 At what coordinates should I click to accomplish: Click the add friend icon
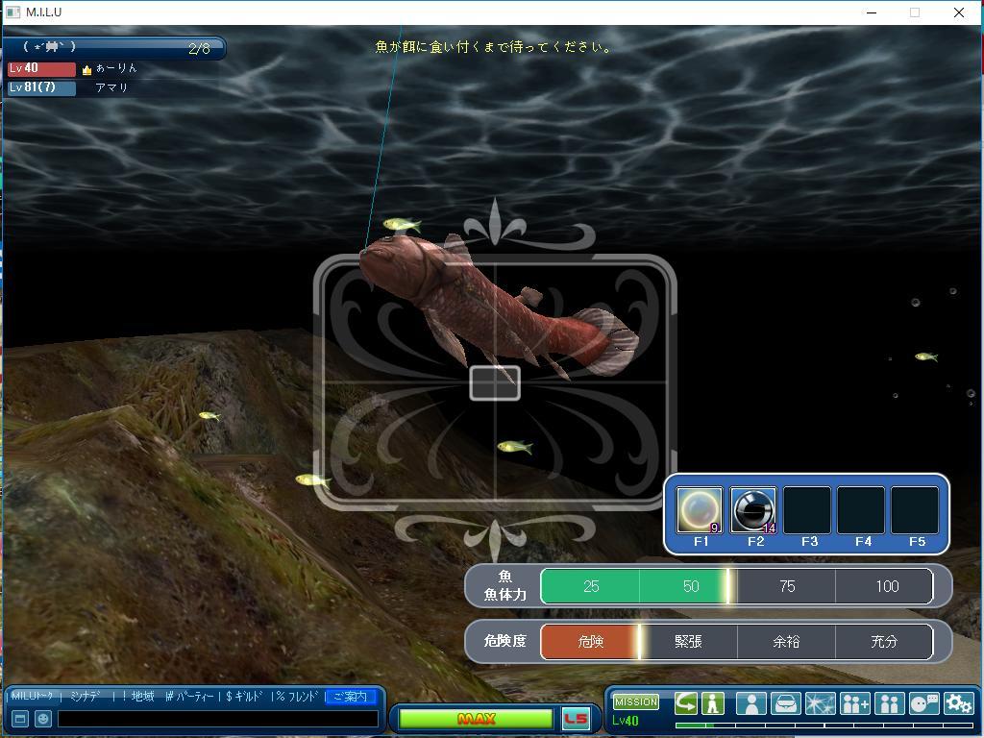854,703
